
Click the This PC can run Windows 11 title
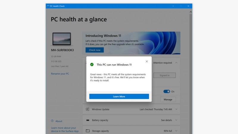click(114, 65)
